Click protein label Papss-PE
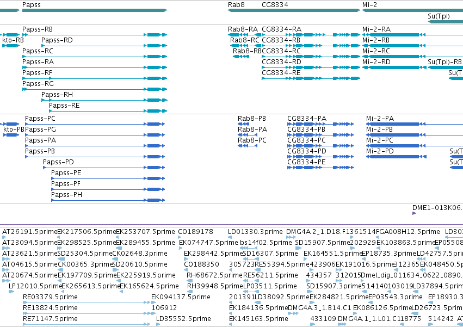This screenshot has width=463, height=327. pos(66,174)
